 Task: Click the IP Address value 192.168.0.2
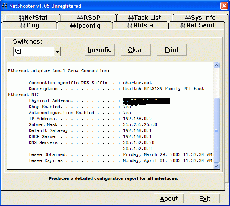click(137, 119)
